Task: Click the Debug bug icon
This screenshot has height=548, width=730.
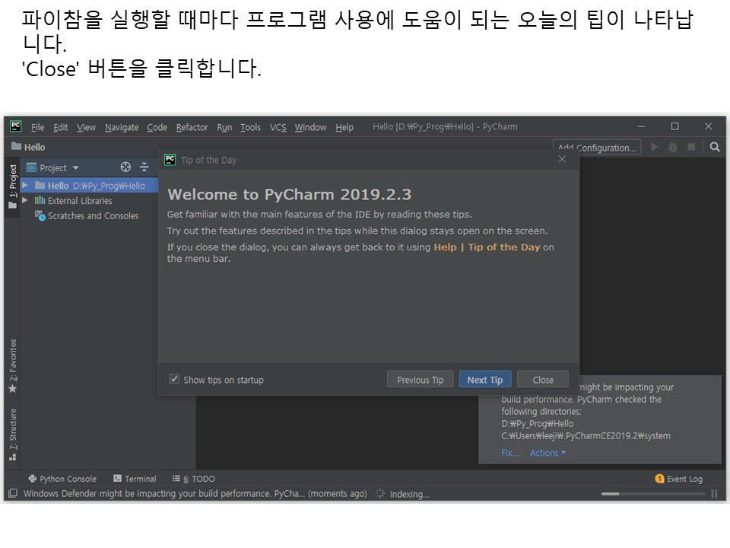Action: (x=673, y=147)
